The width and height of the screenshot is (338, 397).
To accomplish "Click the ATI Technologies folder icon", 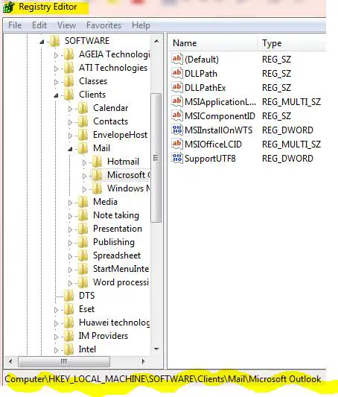I will (x=68, y=68).
